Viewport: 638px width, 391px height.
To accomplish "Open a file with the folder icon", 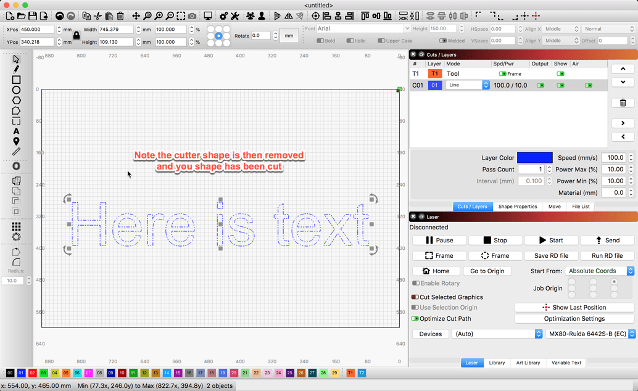I will [21, 16].
